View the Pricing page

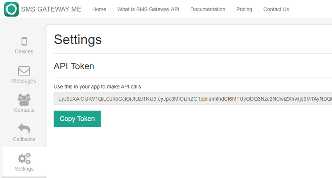(x=244, y=9)
